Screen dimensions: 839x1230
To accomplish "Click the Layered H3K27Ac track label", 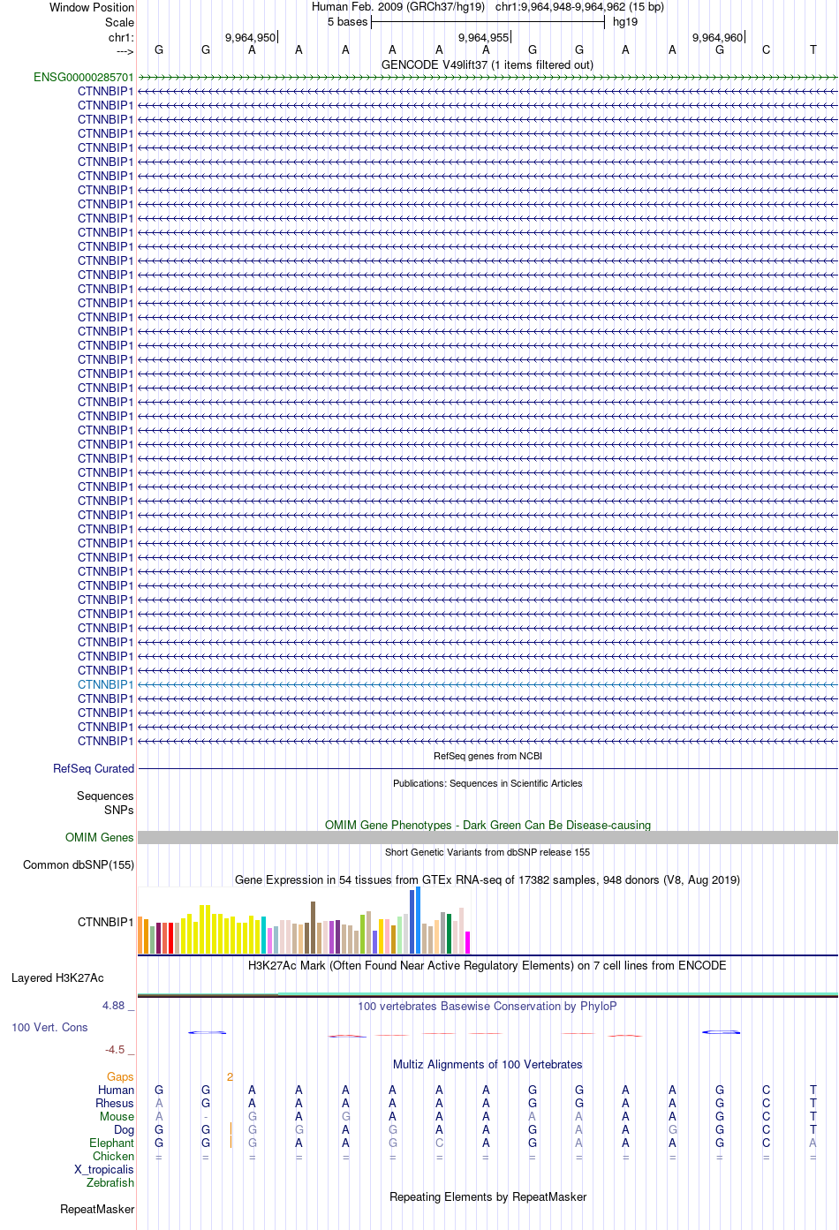I will click(57, 977).
